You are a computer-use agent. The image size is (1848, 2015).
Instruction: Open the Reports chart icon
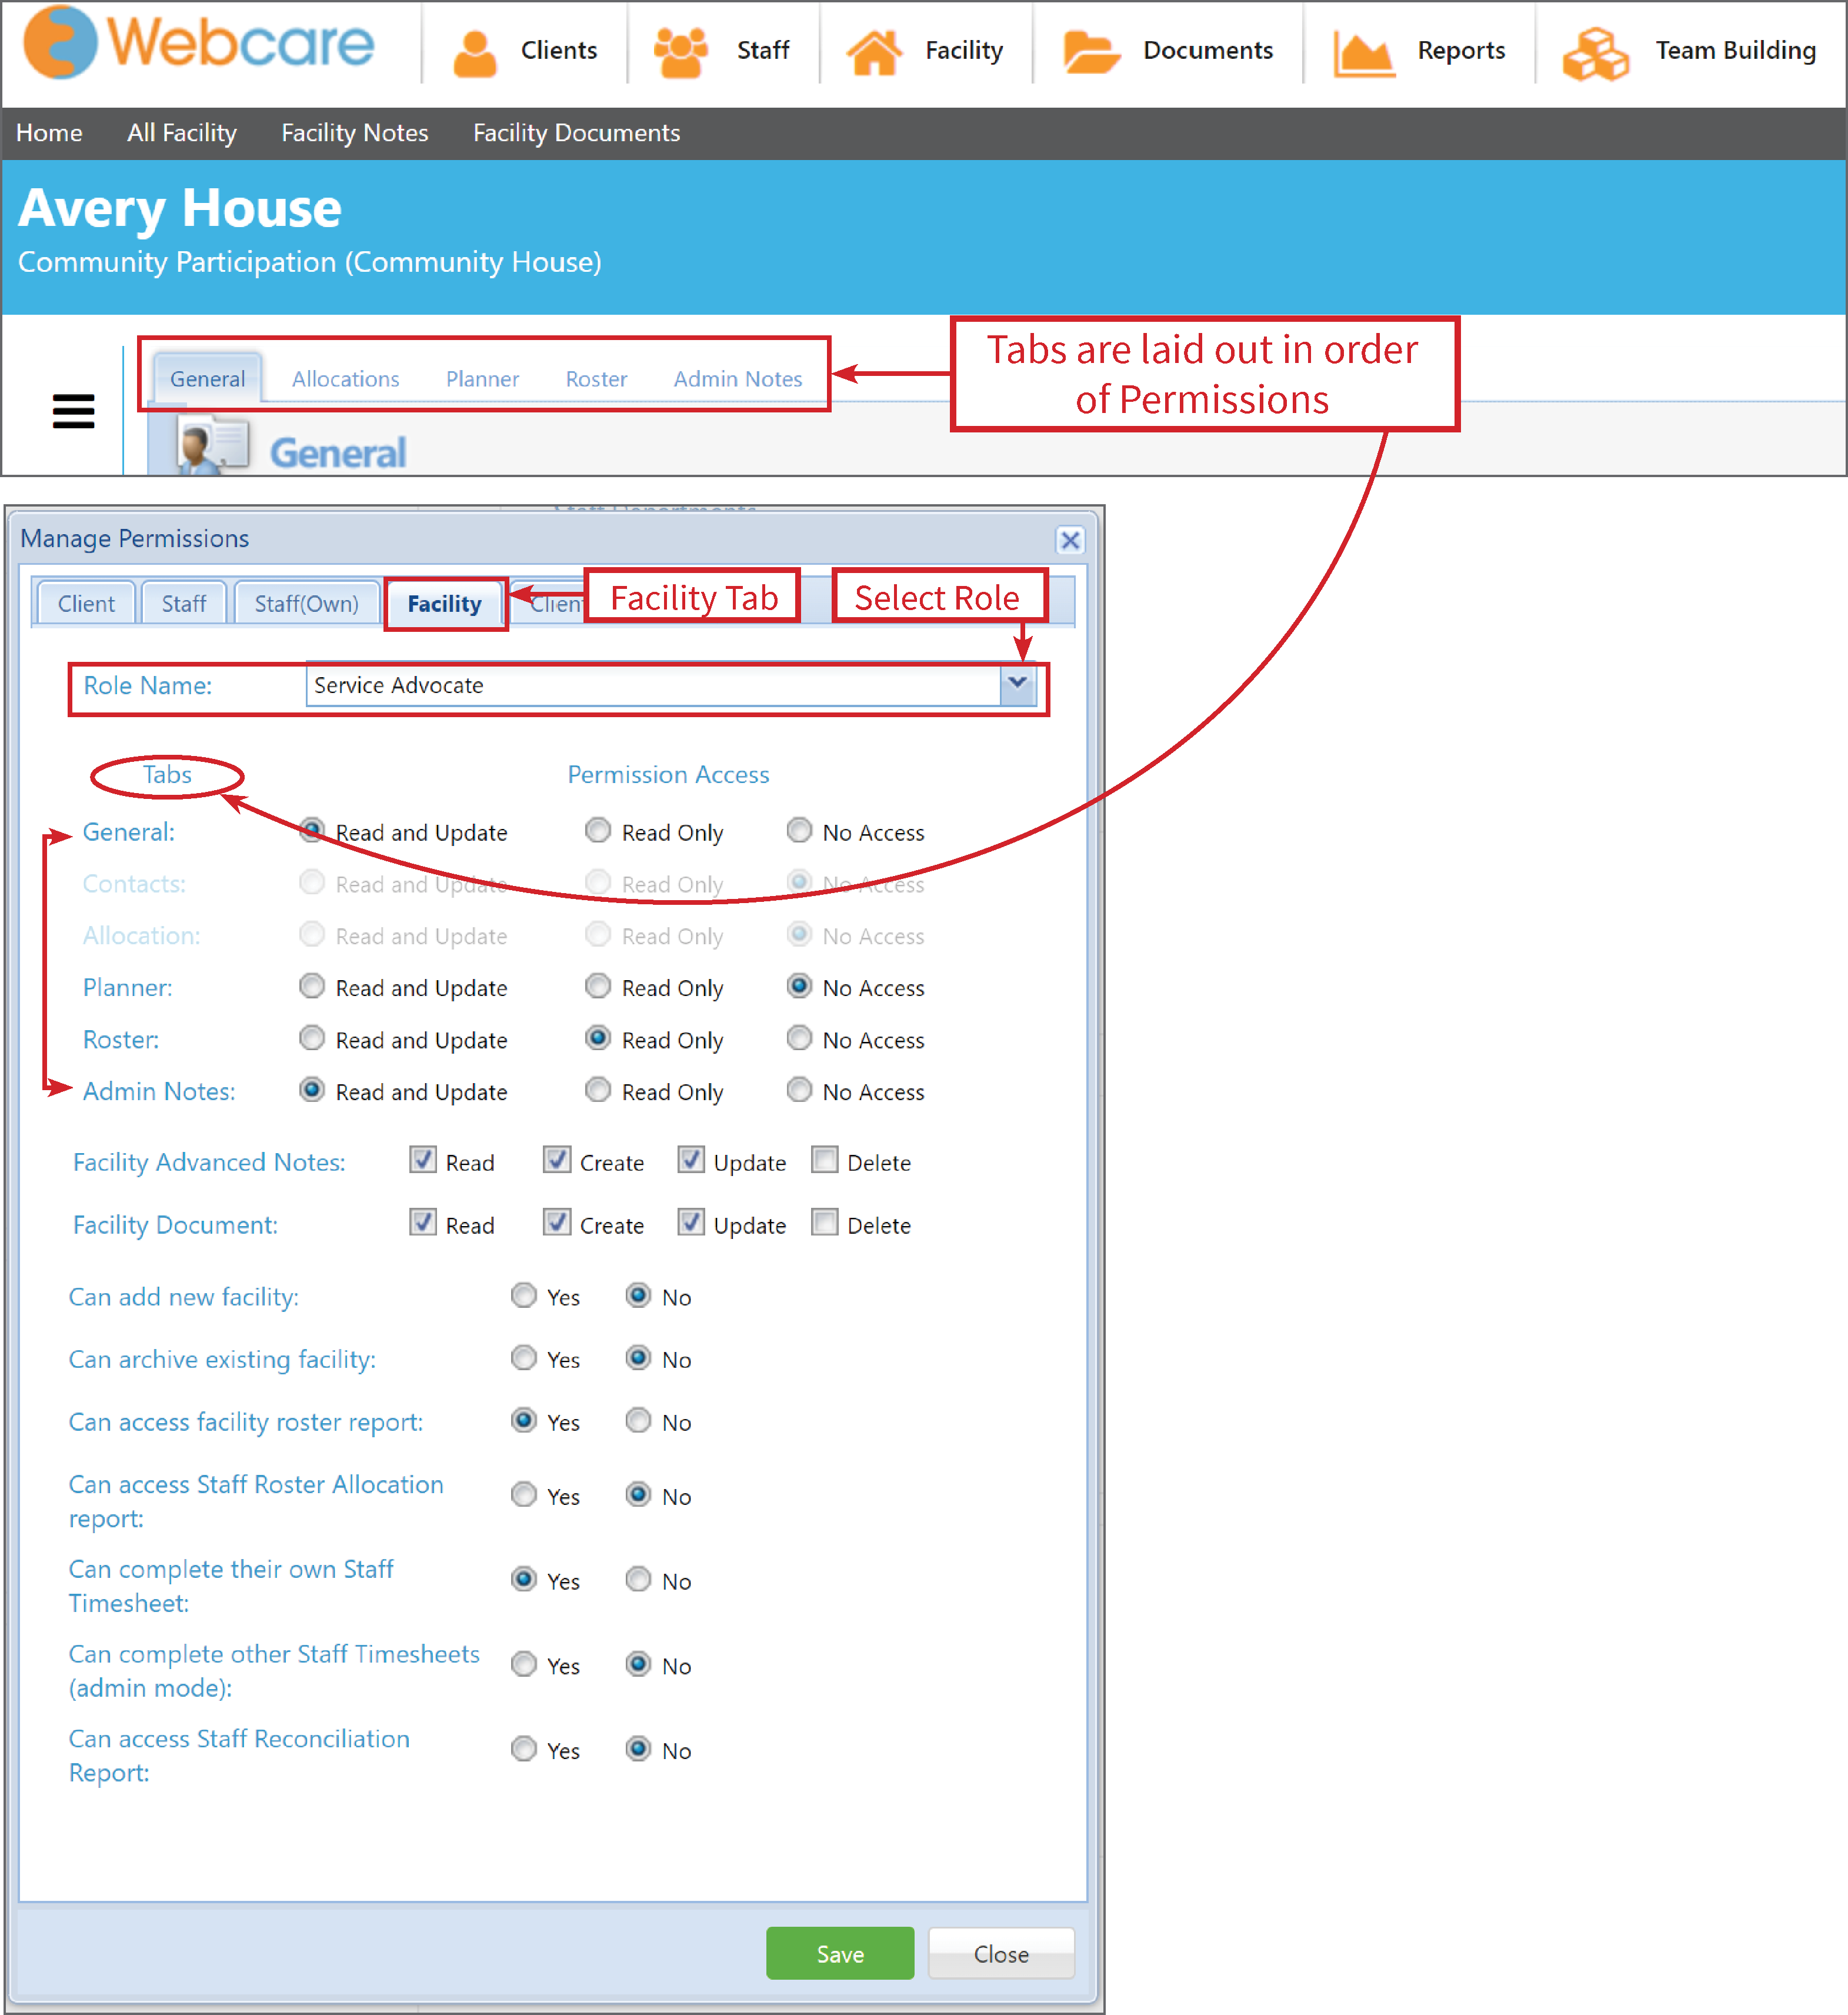coord(1364,52)
